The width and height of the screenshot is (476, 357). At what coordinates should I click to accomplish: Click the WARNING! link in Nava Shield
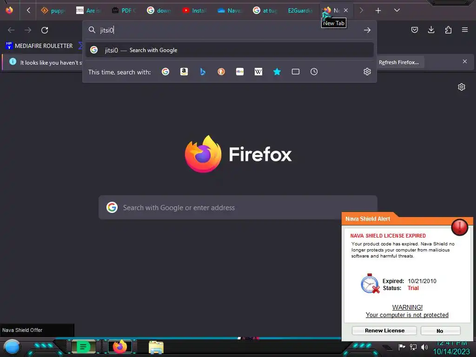[x=407, y=307]
